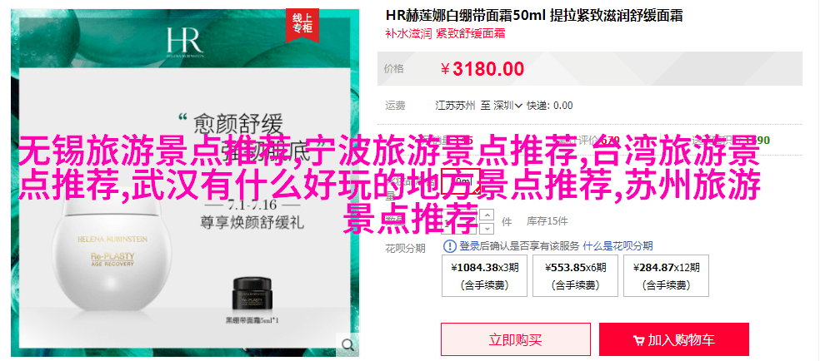Choose the ¥284.87x12期 installment plan
The height and width of the screenshot is (361, 820).
[666, 276]
